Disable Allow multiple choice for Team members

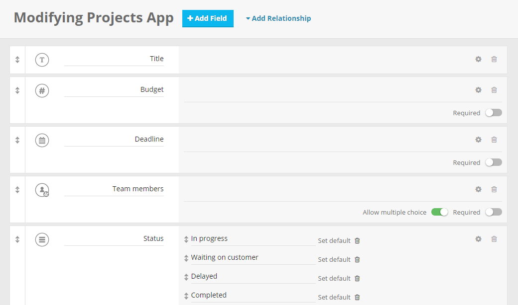tap(439, 212)
